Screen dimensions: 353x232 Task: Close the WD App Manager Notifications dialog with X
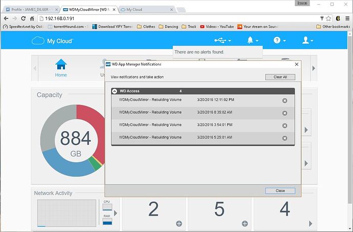click(297, 64)
